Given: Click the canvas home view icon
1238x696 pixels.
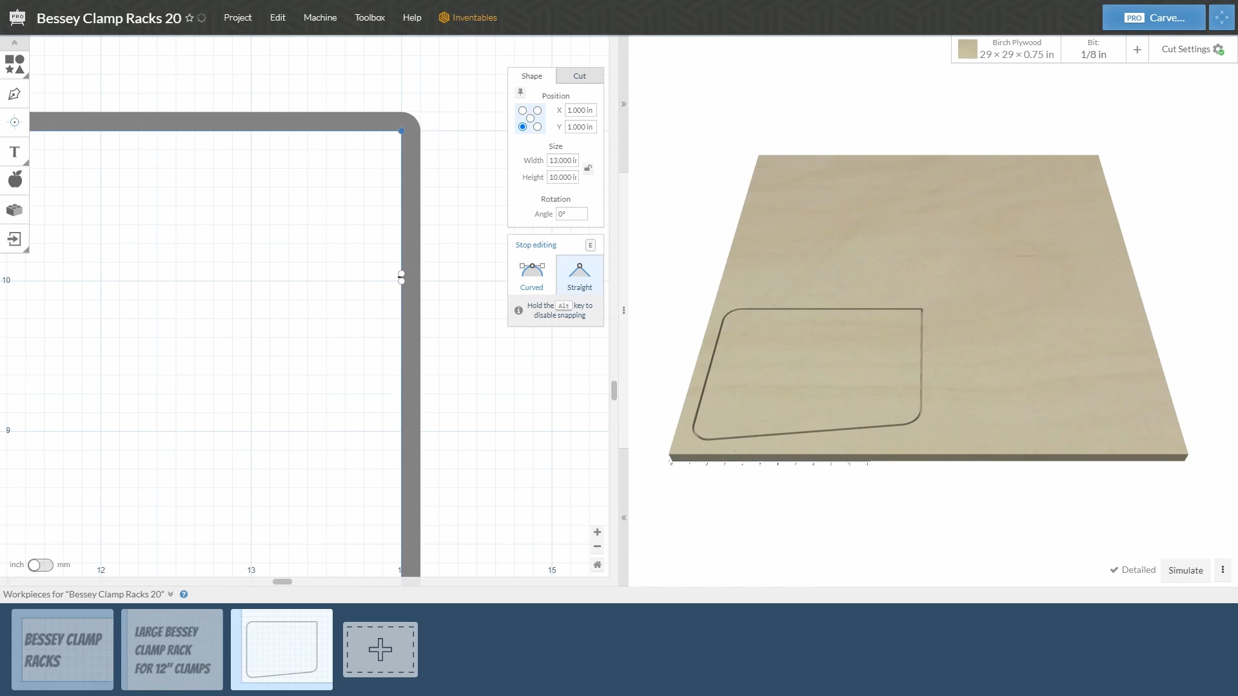Looking at the screenshot, I should click(597, 565).
